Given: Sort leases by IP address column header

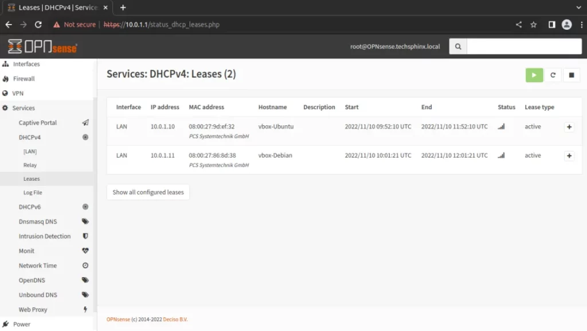Looking at the screenshot, I should tap(165, 107).
